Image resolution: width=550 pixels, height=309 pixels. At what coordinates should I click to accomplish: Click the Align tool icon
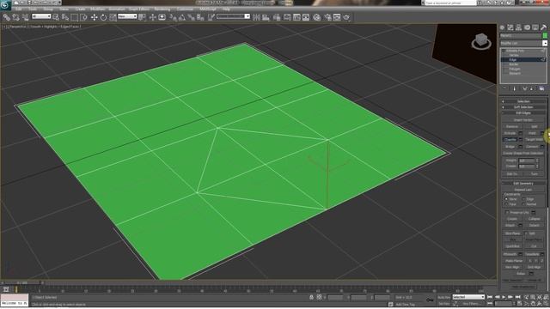266,17
